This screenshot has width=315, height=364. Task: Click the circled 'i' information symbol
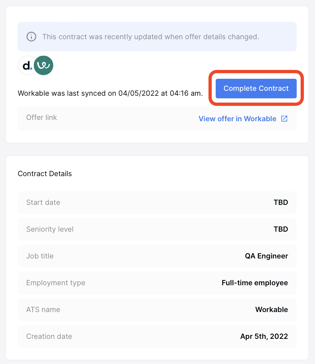[31, 37]
